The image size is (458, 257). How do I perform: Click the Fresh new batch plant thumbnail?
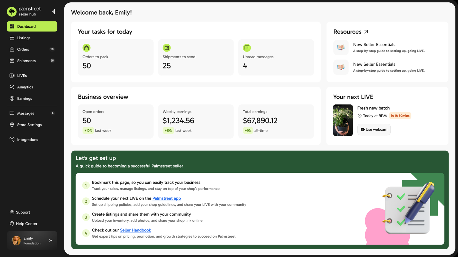pos(343,120)
